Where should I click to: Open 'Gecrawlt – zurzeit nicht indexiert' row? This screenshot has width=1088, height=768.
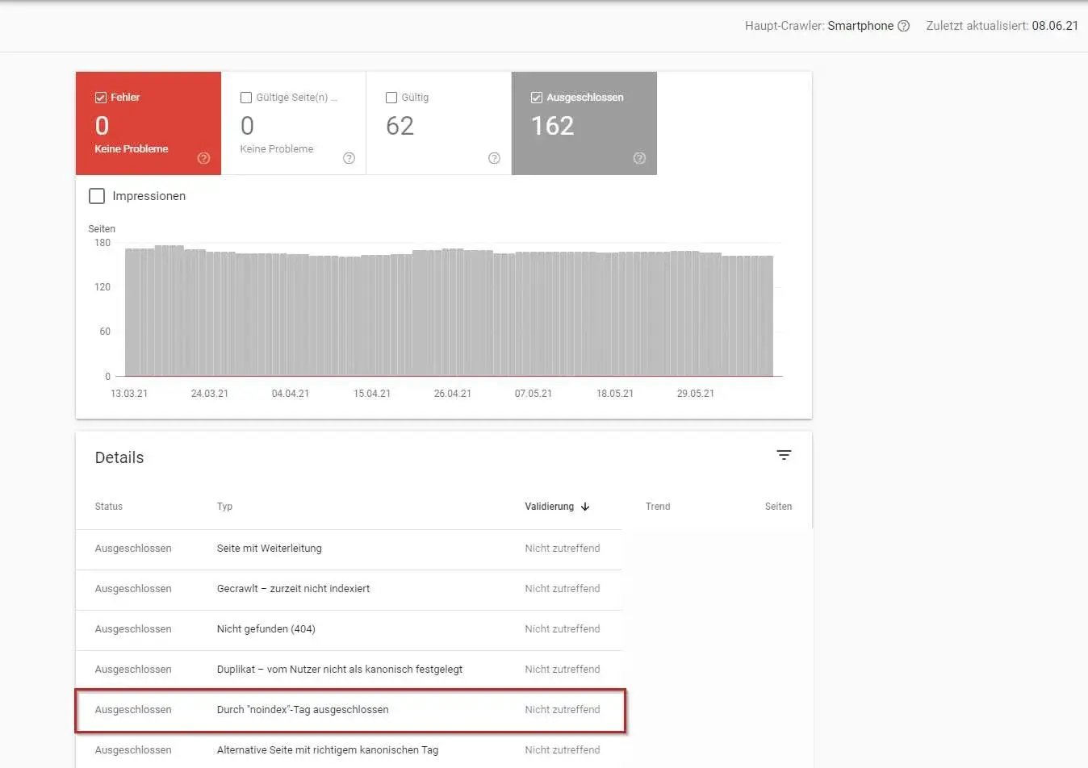[x=293, y=589]
